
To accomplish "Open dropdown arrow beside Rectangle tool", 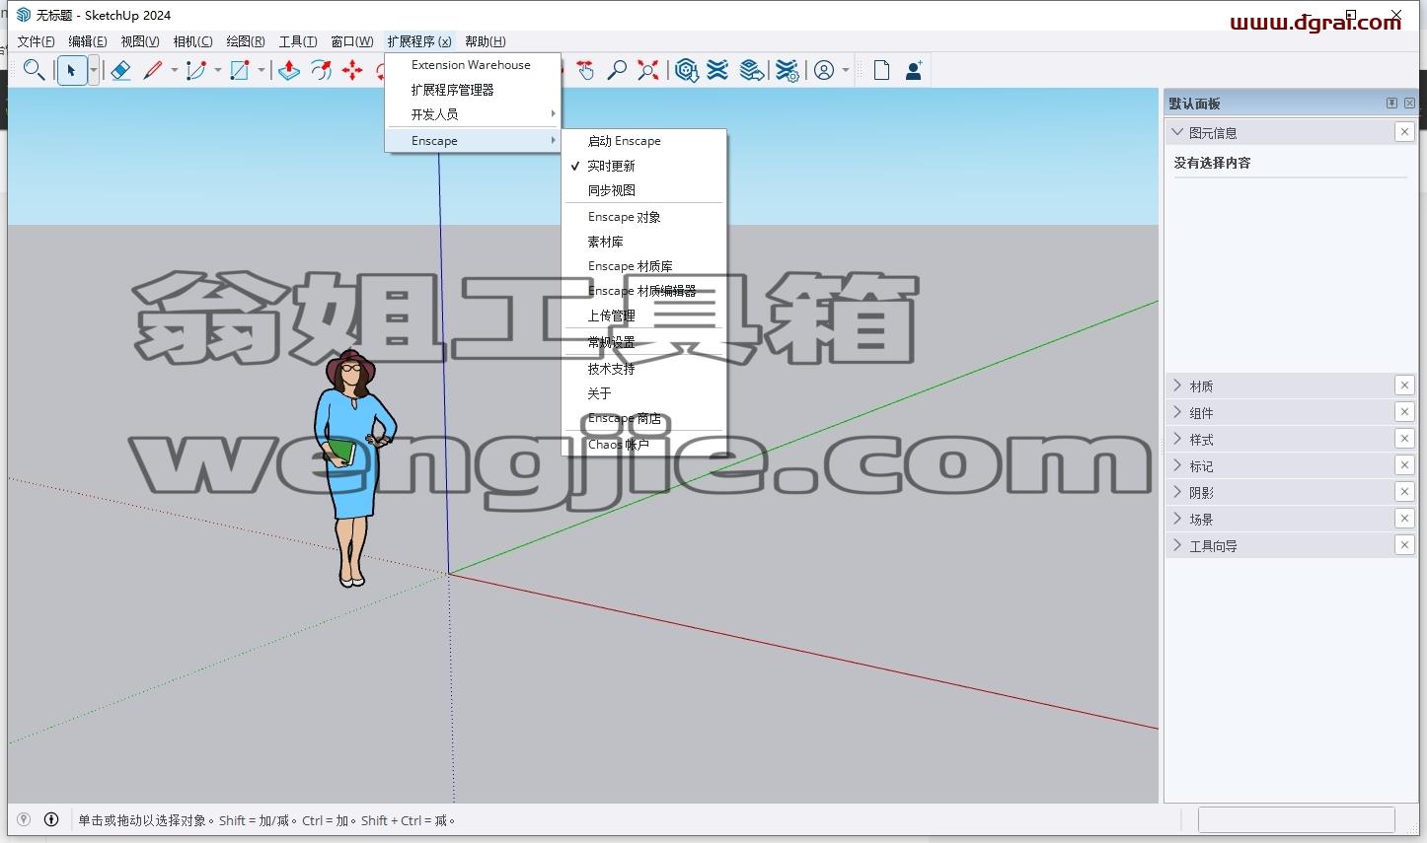I will [261, 70].
